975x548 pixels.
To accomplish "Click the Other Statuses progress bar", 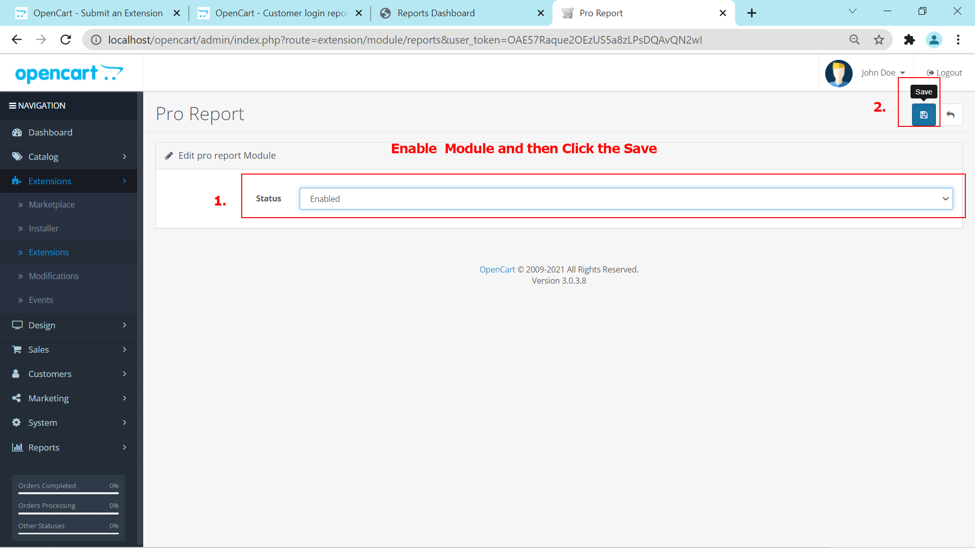I will tap(69, 533).
